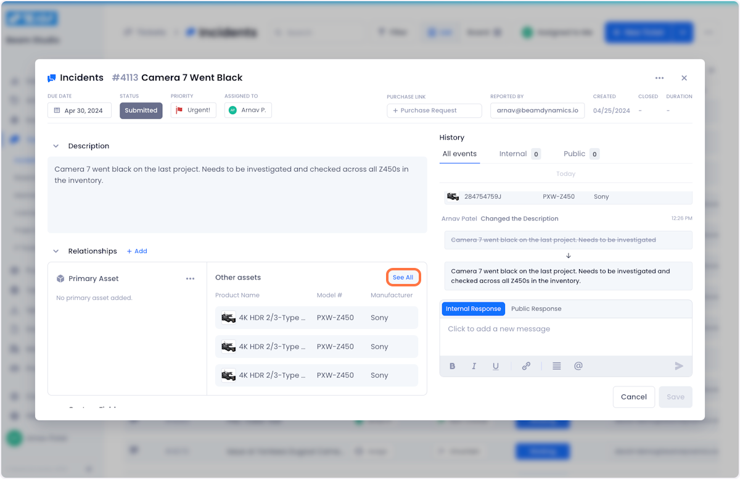740x479 pixels.
Task: Send the message with paper-plane icon
Action: pyautogui.click(x=679, y=366)
